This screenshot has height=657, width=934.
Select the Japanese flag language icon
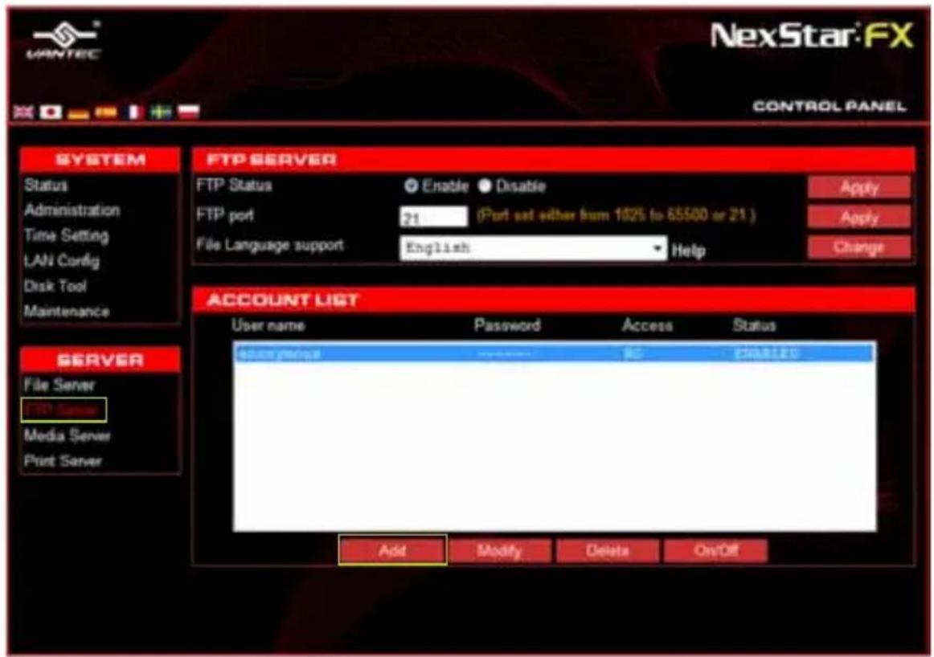point(51,112)
